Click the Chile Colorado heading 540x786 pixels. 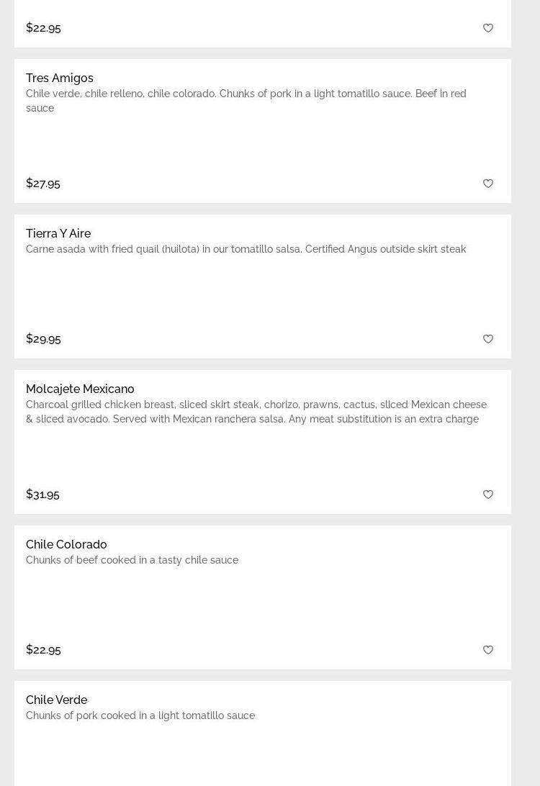tap(66, 544)
